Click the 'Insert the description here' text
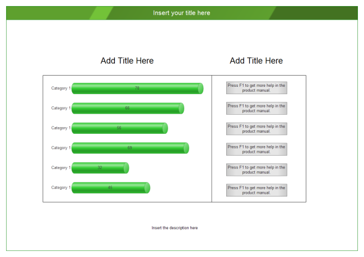The width and height of the screenshot is (364, 257). [175, 228]
